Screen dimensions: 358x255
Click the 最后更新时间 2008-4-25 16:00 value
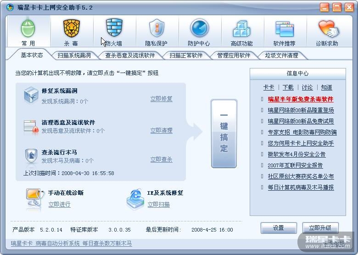(212, 230)
